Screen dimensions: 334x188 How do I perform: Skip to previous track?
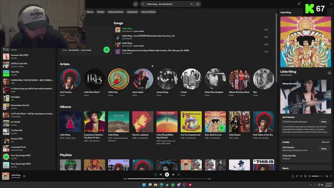point(161,175)
